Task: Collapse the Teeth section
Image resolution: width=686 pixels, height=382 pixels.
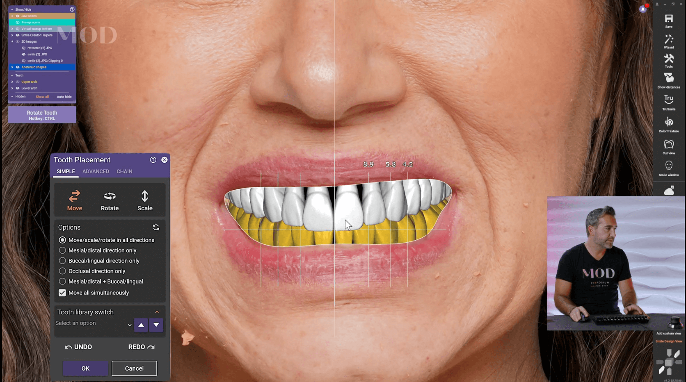Action: (12, 75)
